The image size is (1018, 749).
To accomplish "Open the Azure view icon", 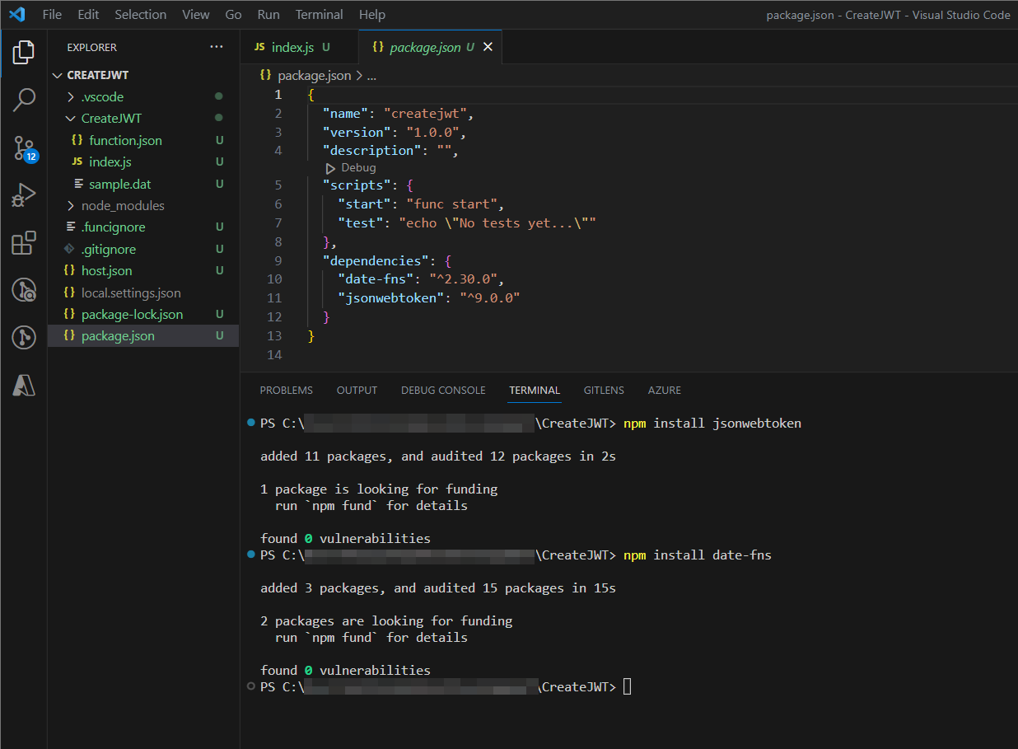I will pyautogui.click(x=24, y=386).
